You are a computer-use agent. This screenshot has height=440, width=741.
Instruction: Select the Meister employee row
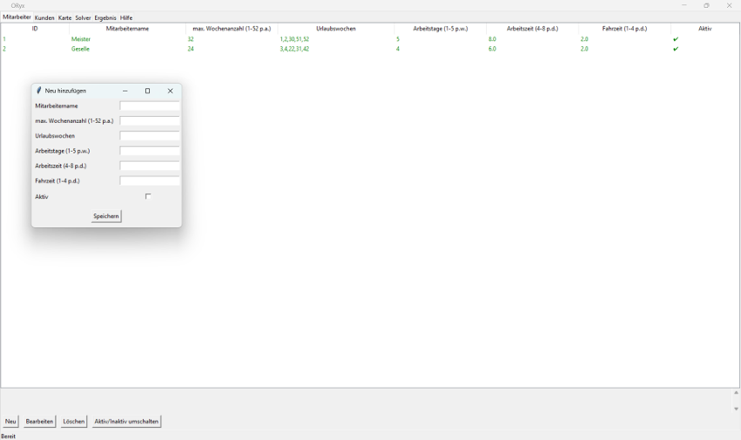[x=81, y=39]
